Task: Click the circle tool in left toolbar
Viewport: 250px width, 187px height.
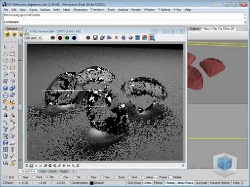Action: pos(6,61)
